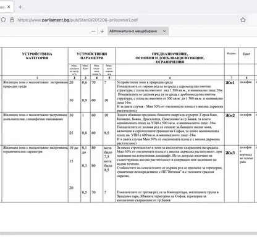Click the padlock site information icon
The width and height of the screenshot is (257, 247).
coord(12,20)
